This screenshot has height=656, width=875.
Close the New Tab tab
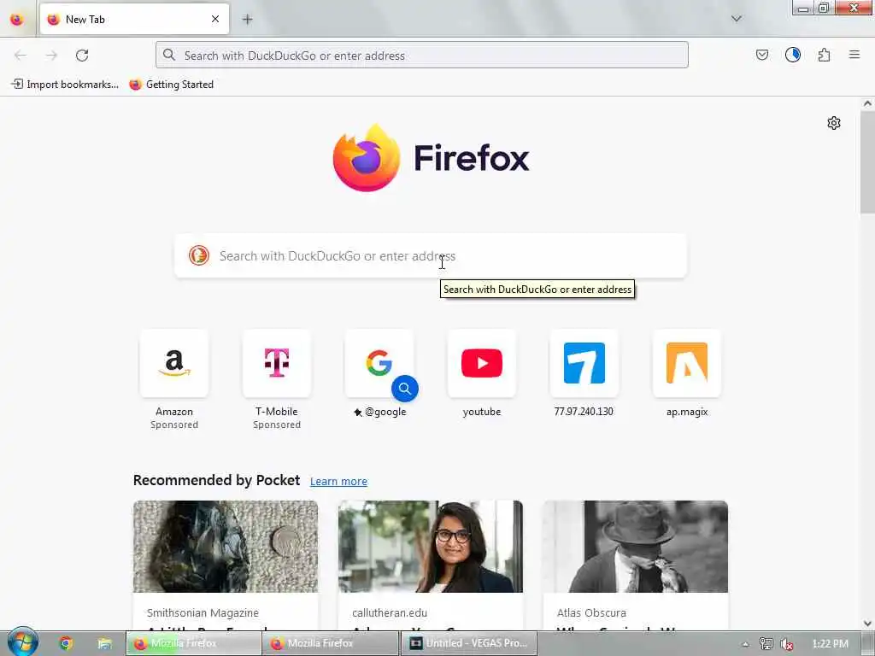tap(215, 19)
